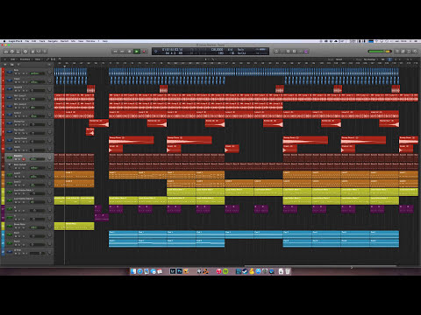This screenshot has width=421, height=315.
Task: Click the volume fader on selected track 11
Action: point(38,159)
